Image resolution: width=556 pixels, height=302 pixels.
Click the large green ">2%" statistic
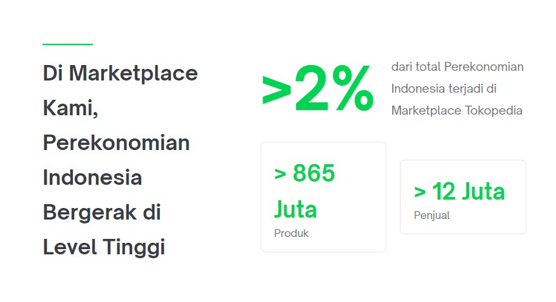(318, 88)
